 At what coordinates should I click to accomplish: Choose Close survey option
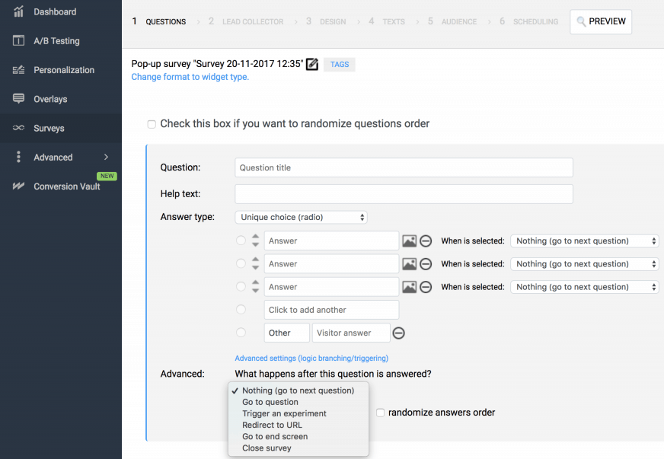(x=298, y=448)
